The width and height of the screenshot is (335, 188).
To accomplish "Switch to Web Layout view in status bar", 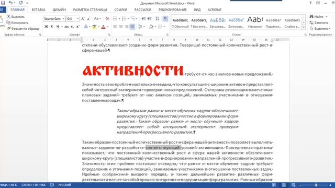I will pyautogui.click(x=293, y=185).
